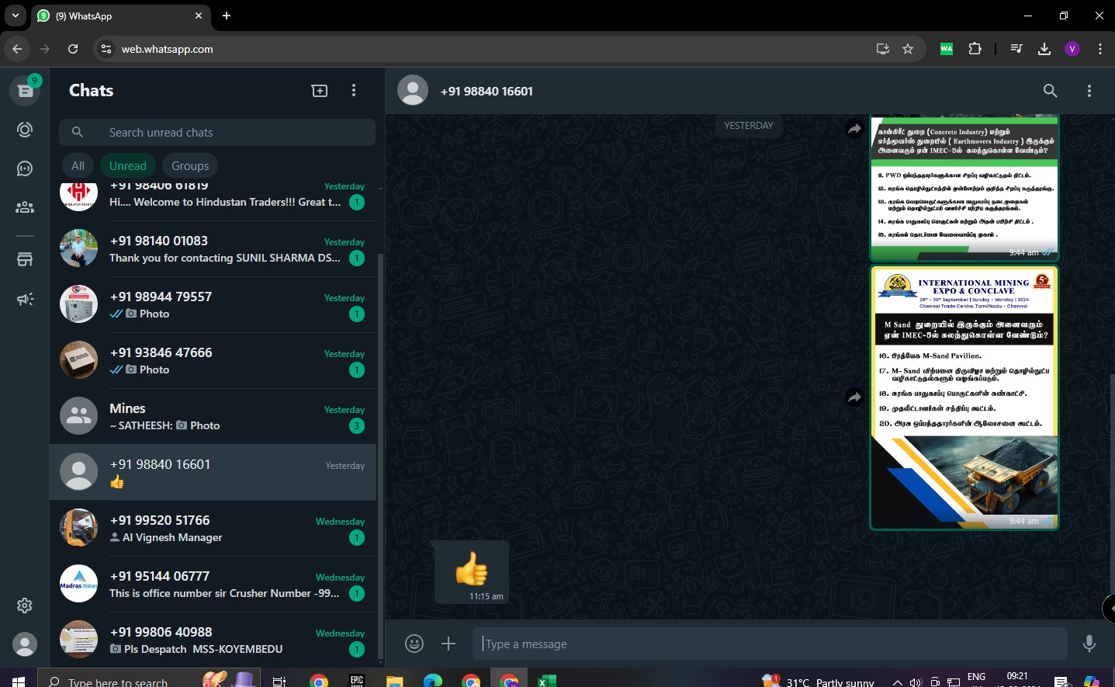Open the business tools storefront icon
This screenshot has height=687, width=1115.
pyautogui.click(x=25, y=260)
